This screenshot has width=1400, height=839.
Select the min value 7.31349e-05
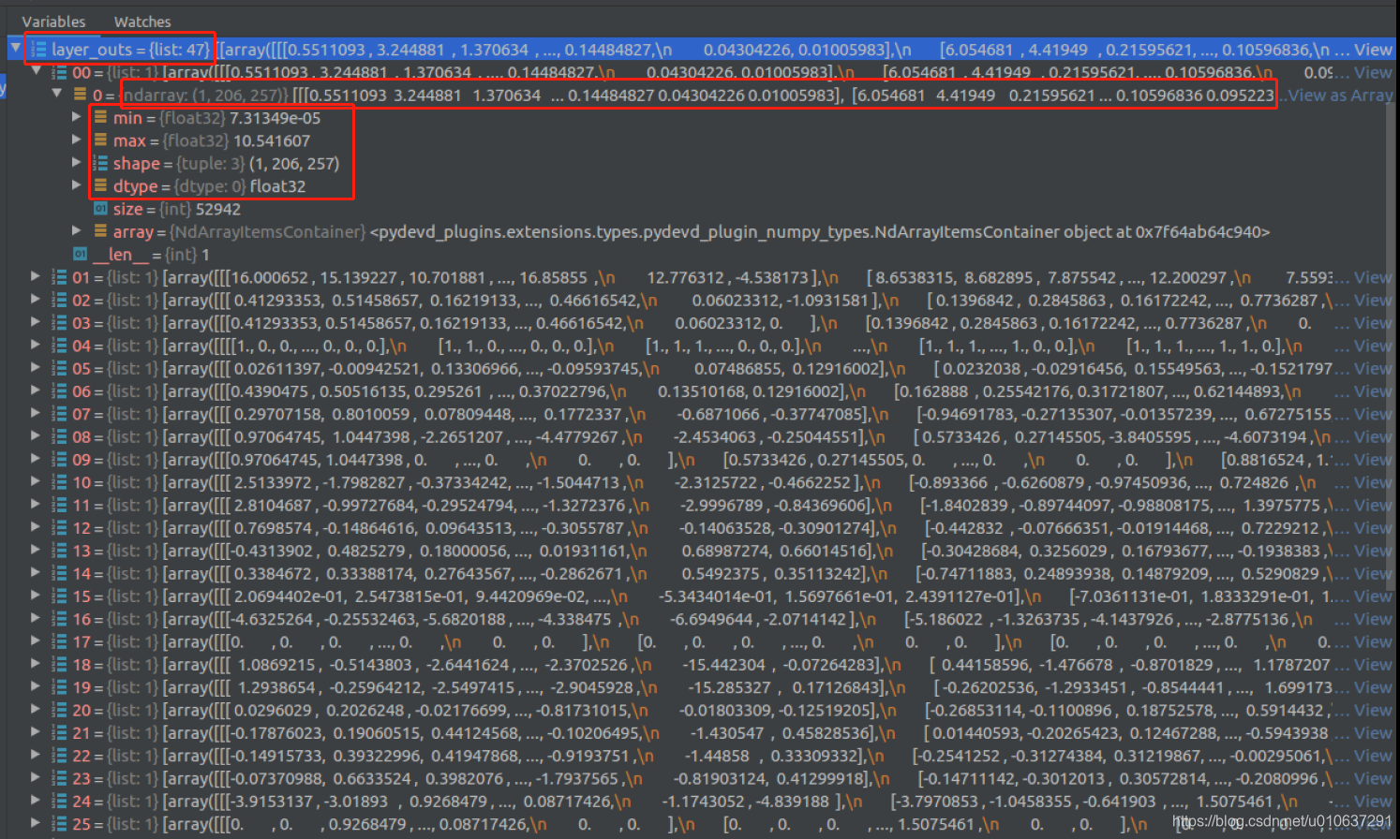click(x=276, y=118)
